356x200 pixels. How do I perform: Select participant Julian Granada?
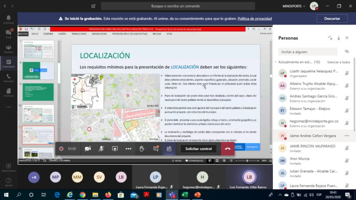[313, 173]
